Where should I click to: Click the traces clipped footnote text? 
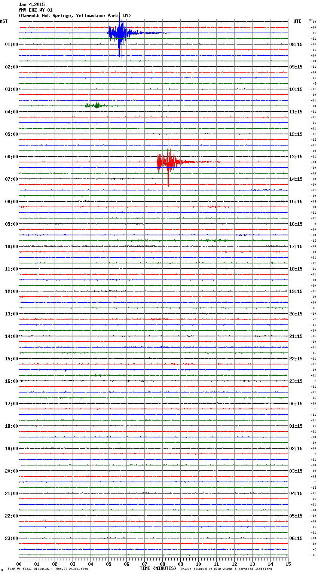tap(226, 569)
